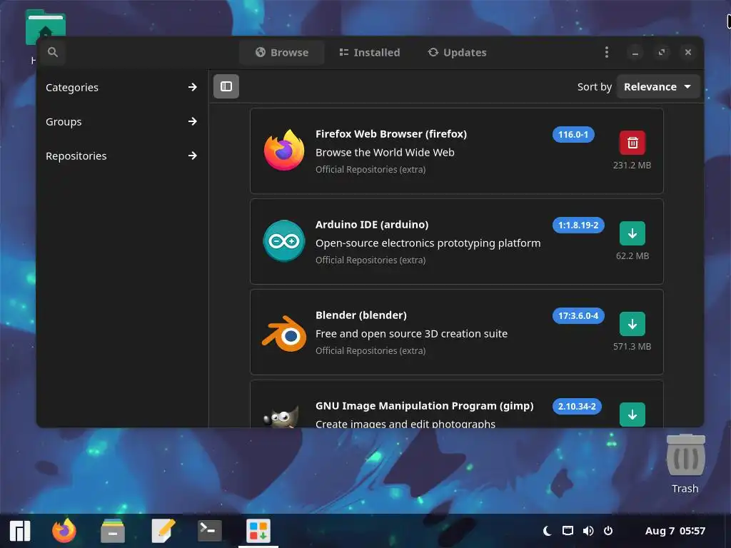Click the Blender application logo

[284, 333]
